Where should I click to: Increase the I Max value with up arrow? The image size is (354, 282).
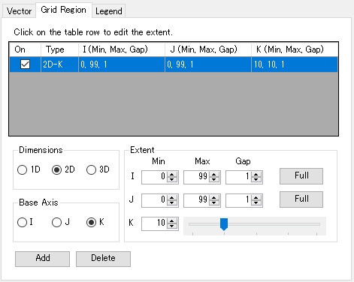(x=214, y=175)
